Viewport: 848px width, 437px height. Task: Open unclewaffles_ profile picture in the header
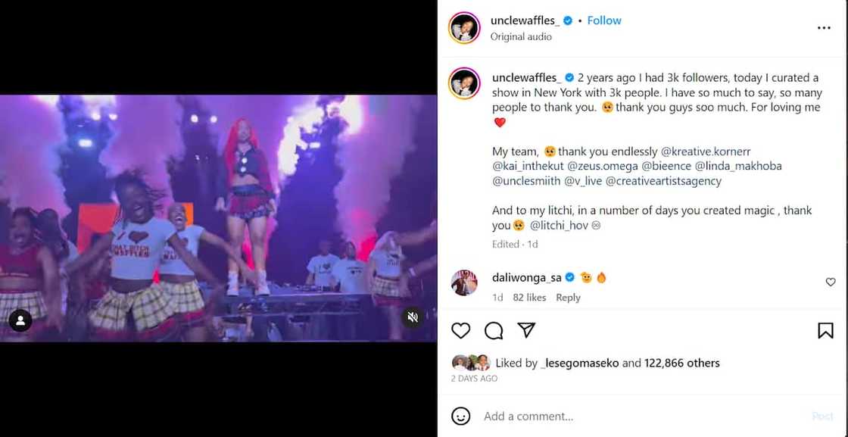(463, 28)
